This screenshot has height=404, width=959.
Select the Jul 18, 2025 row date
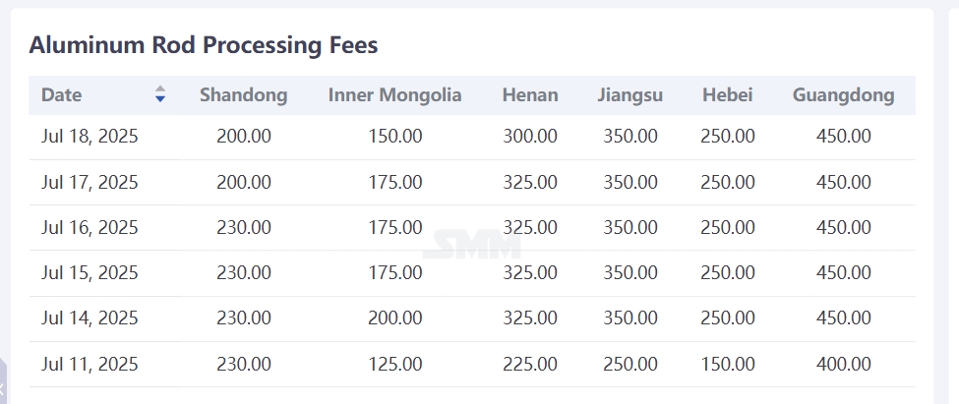(x=90, y=136)
